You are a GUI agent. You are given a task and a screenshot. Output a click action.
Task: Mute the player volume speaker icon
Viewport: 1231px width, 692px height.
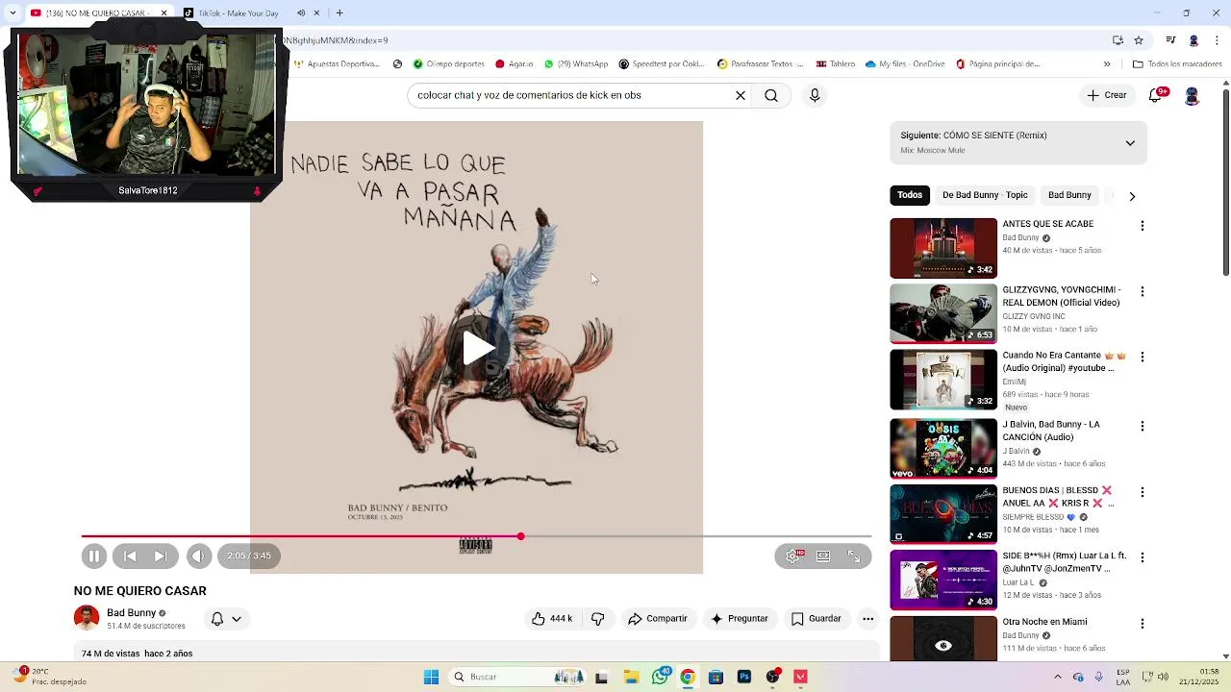(198, 556)
